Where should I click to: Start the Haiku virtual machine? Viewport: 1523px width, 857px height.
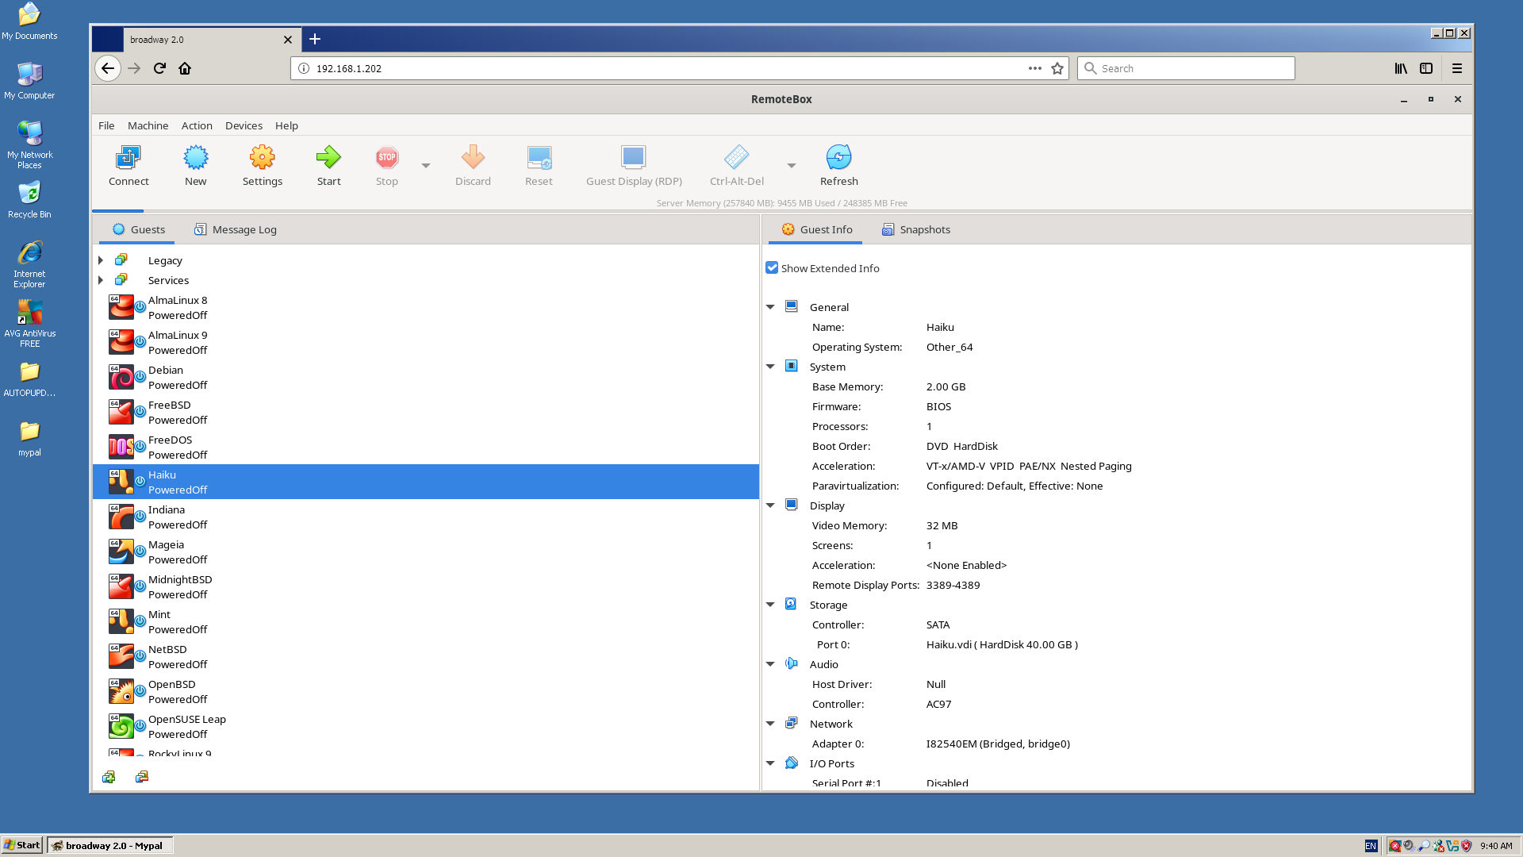point(328,165)
